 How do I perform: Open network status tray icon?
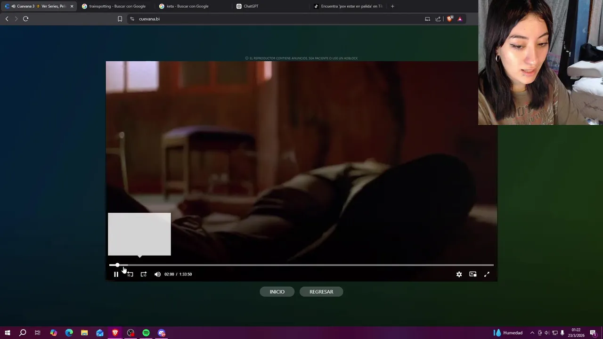[555, 333]
